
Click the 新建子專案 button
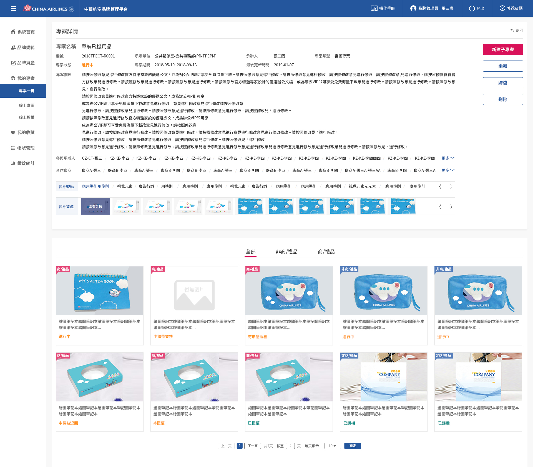pyautogui.click(x=503, y=49)
